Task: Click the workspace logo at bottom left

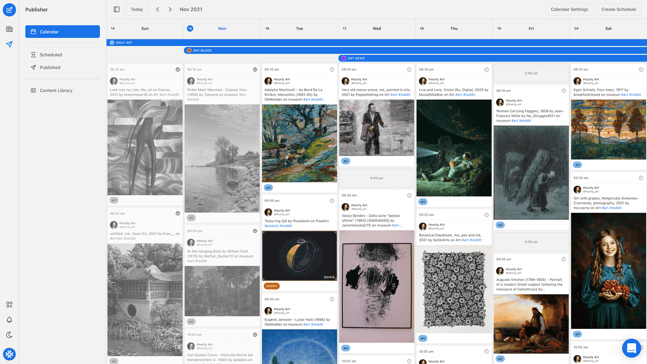Action: point(9,354)
